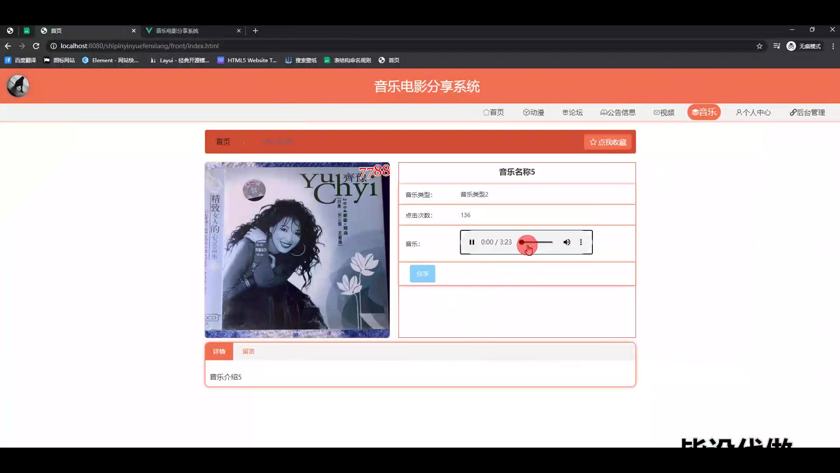The height and width of the screenshot is (473, 840).
Task: Click the click-count value 136
Action: [x=465, y=215]
